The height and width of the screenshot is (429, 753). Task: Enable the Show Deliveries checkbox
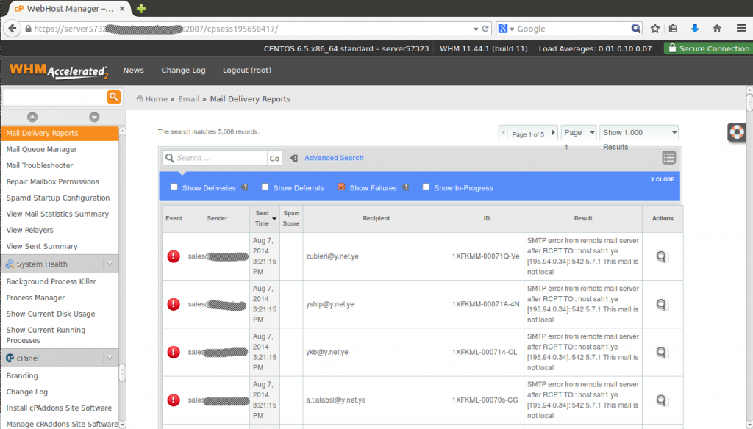point(174,187)
